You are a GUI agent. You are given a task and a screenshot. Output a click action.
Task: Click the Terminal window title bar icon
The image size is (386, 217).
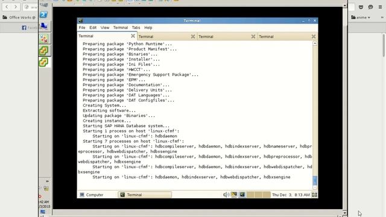point(80,20)
